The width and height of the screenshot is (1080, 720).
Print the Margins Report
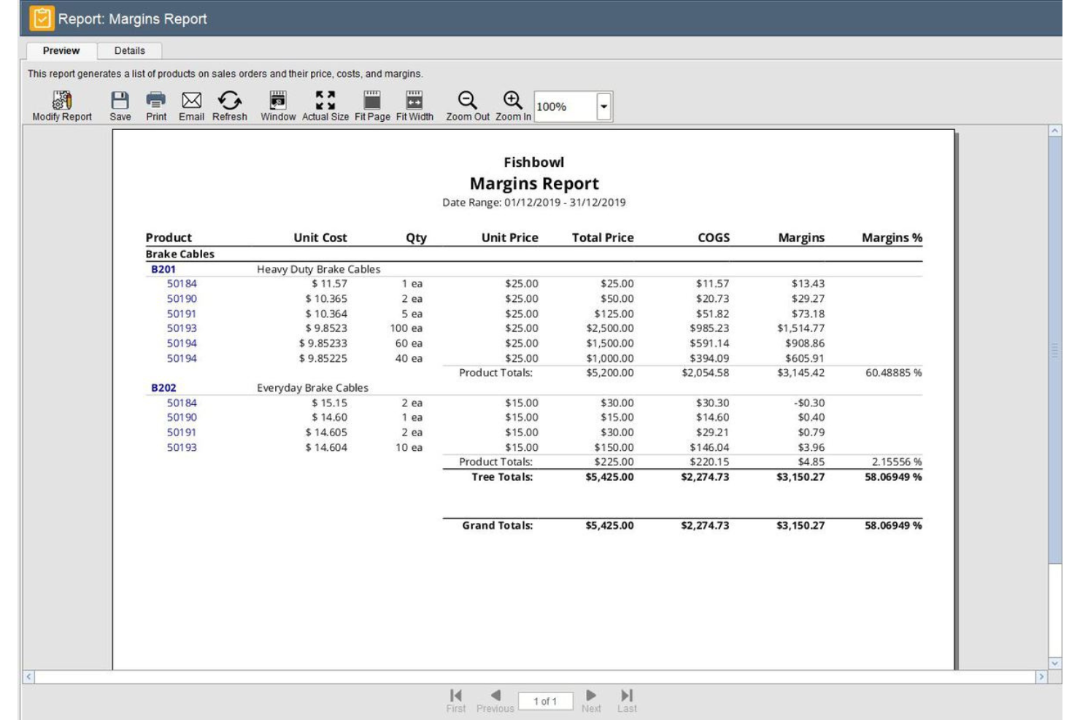click(156, 106)
